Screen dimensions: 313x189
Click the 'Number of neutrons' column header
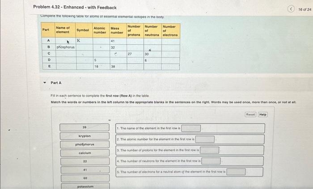click(x=152, y=30)
